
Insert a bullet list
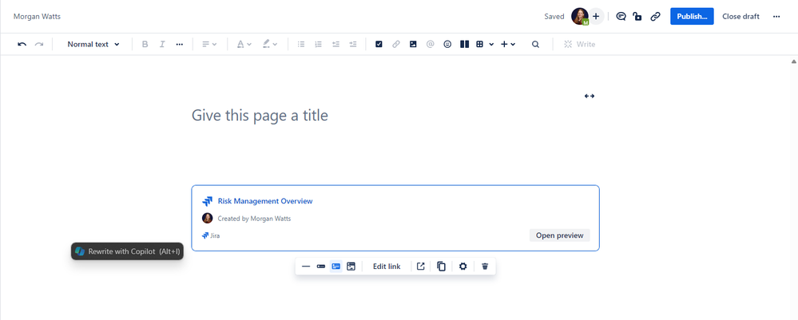301,44
